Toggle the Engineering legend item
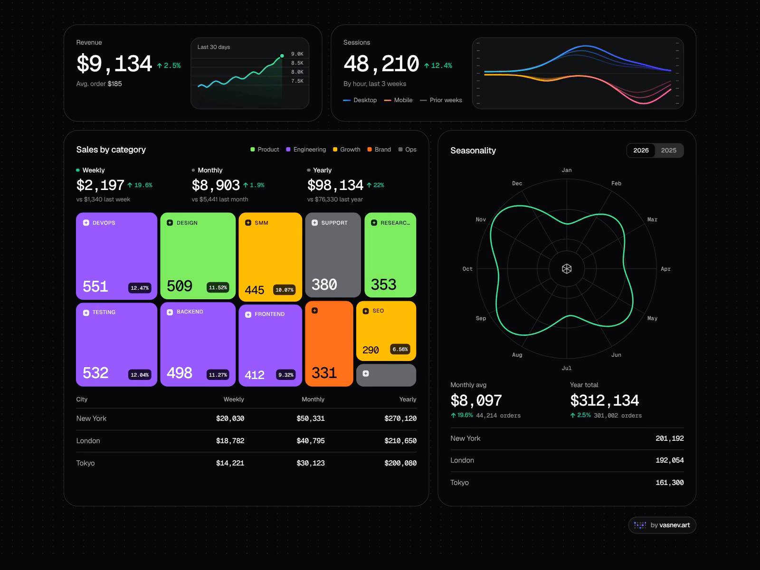760x570 pixels. click(306, 150)
